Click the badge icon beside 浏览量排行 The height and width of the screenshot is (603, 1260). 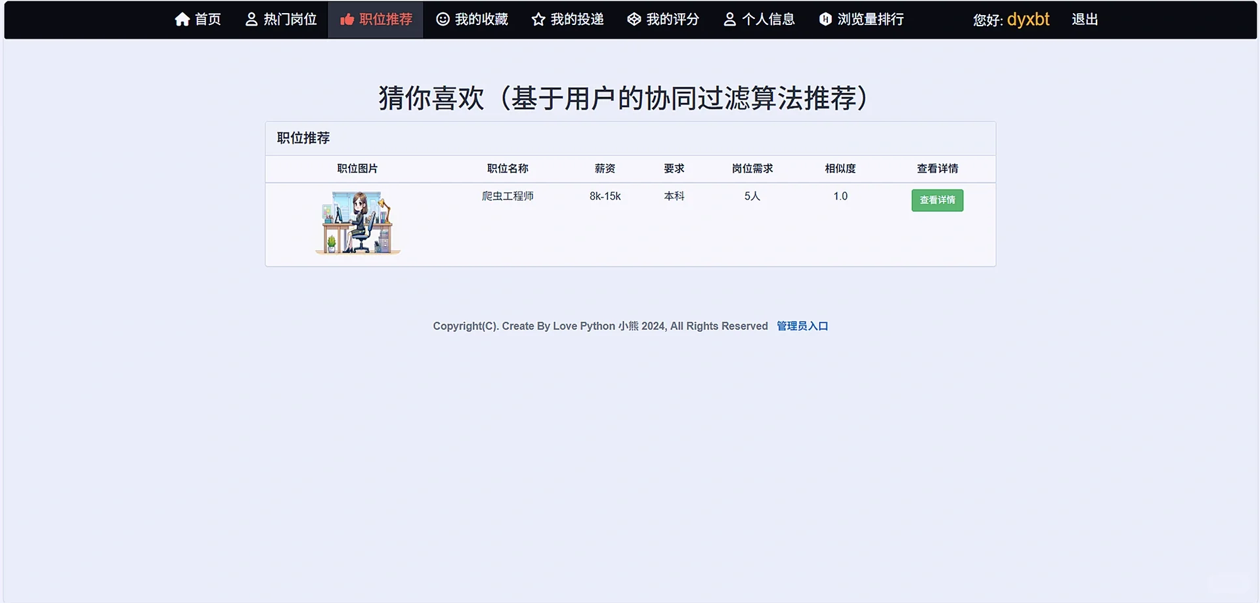825,20
